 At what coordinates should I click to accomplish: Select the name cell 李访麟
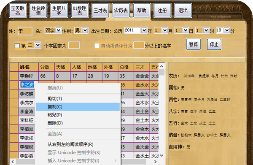[x=27, y=94]
